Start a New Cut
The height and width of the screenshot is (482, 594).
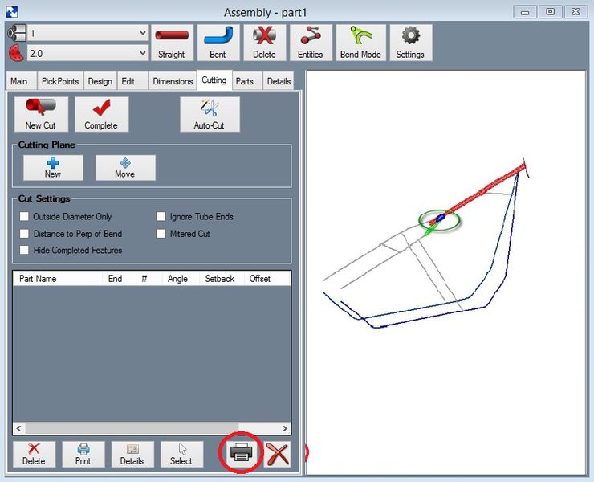coord(40,114)
